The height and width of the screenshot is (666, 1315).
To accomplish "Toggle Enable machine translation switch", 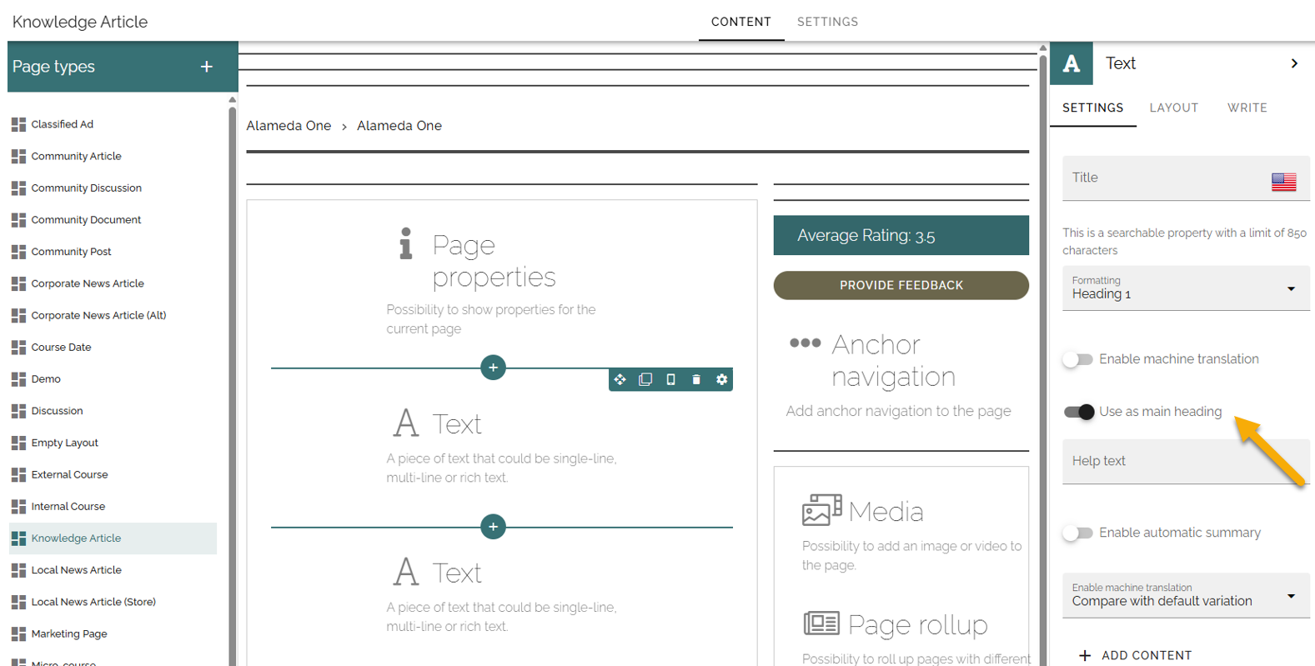I will pyautogui.click(x=1078, y=359).
